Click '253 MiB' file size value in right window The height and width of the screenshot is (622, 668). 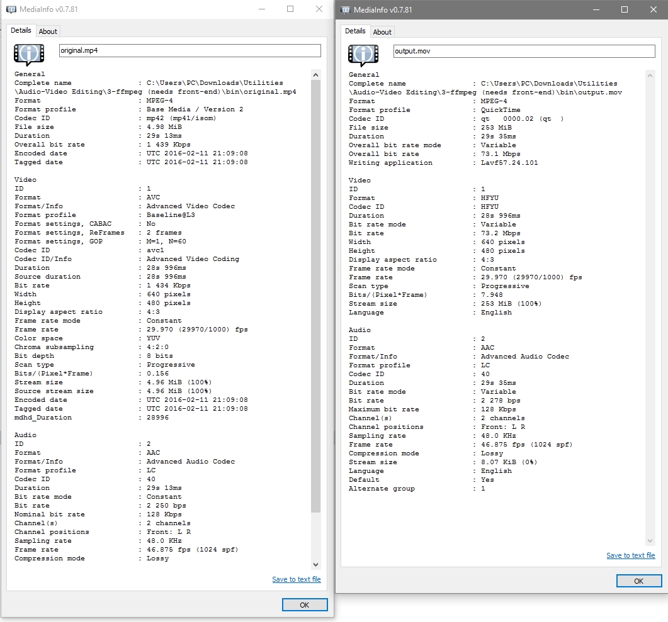(496, 127)
